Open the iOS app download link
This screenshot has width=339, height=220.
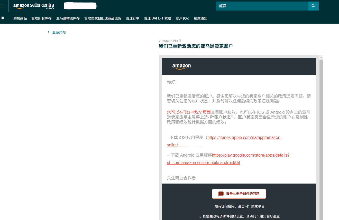244,137
